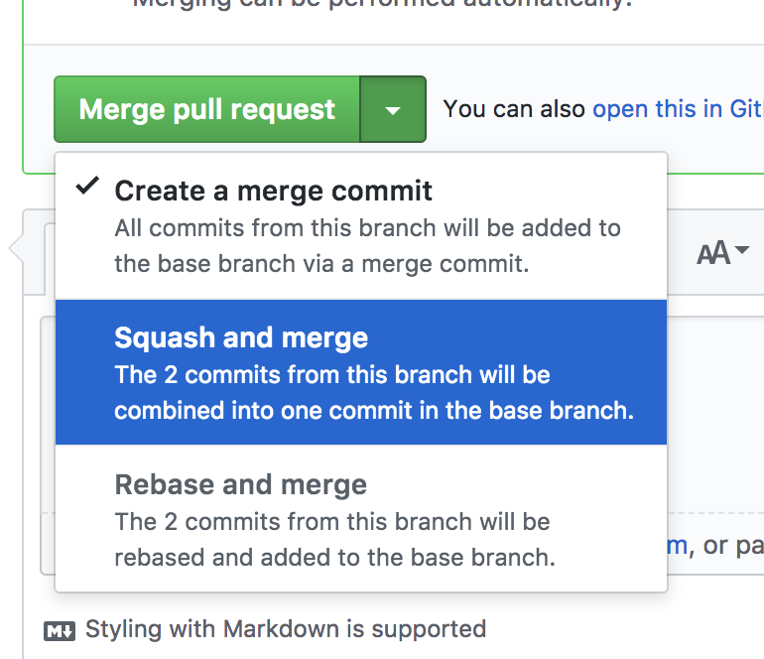Viewport: 764px width, 659px height.
Task: Click the Merge pull request button
Action: 207,109
